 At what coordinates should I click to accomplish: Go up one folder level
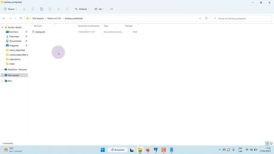click(x=21, y=18)
